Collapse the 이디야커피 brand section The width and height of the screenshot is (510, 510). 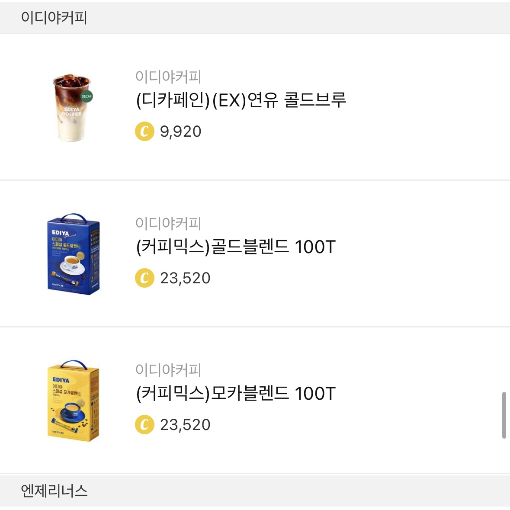tap(54, 17)
